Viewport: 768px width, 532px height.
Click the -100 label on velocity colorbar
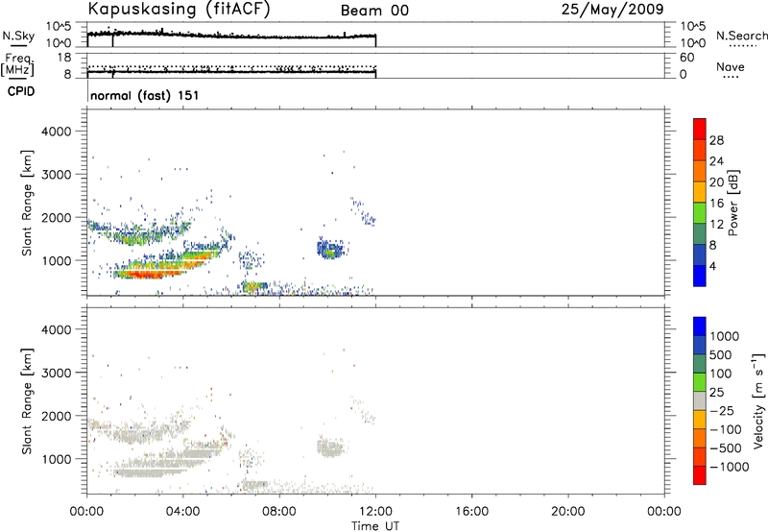726,429
